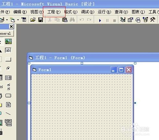
Task: Save the project with floppy disk icon
Action: pyautogui.click(x=41, y=20)
